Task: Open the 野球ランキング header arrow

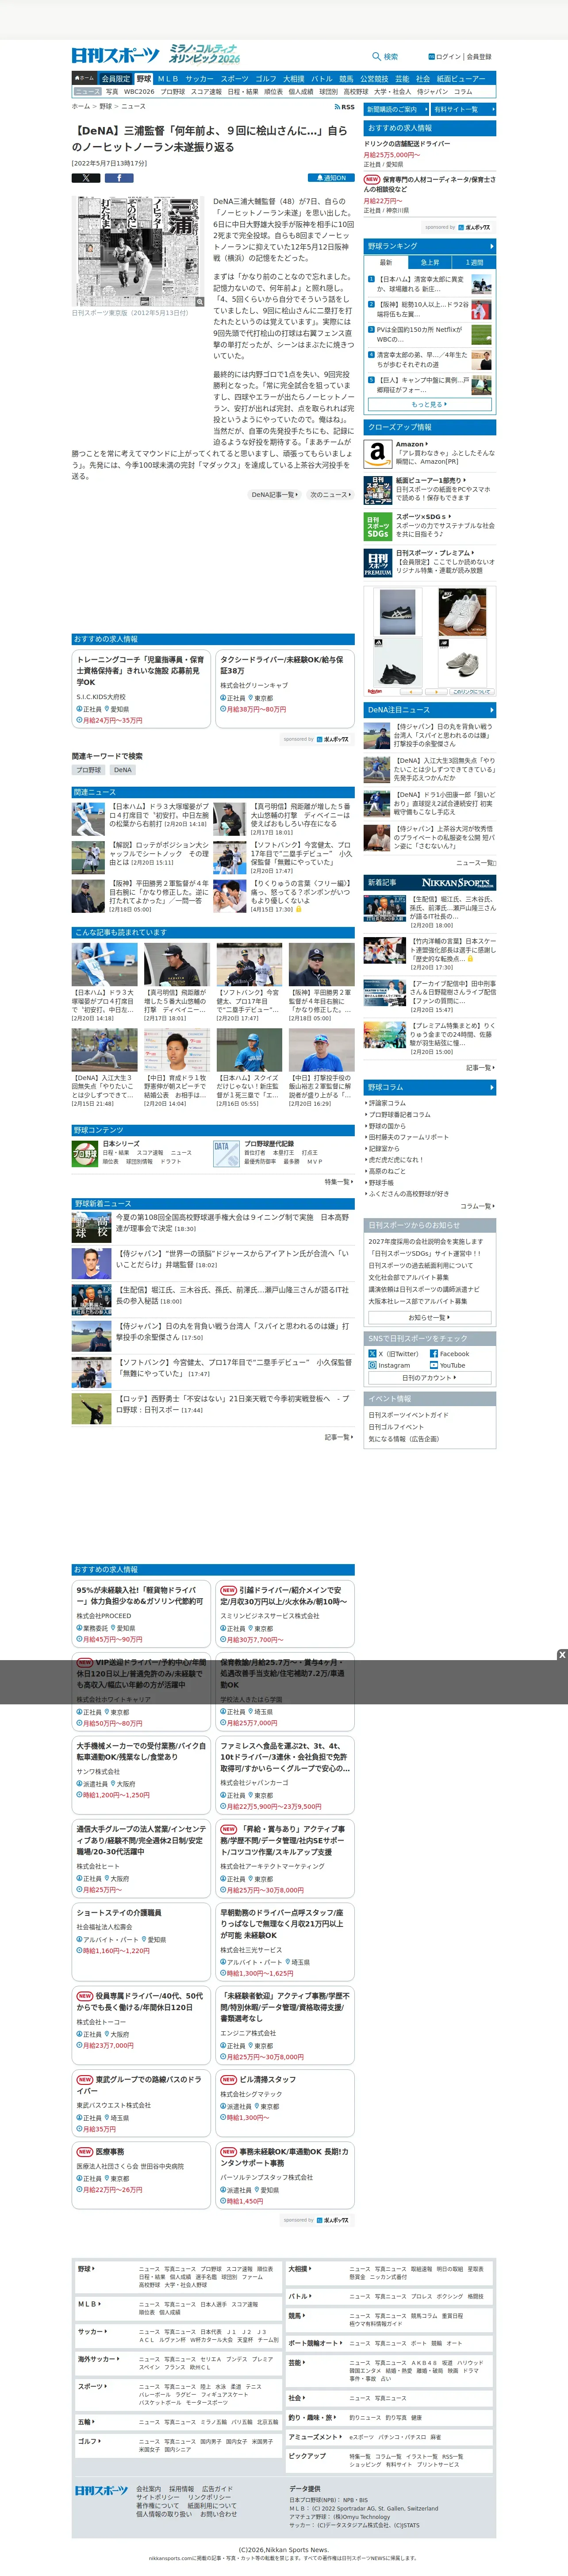Action: 491,246
